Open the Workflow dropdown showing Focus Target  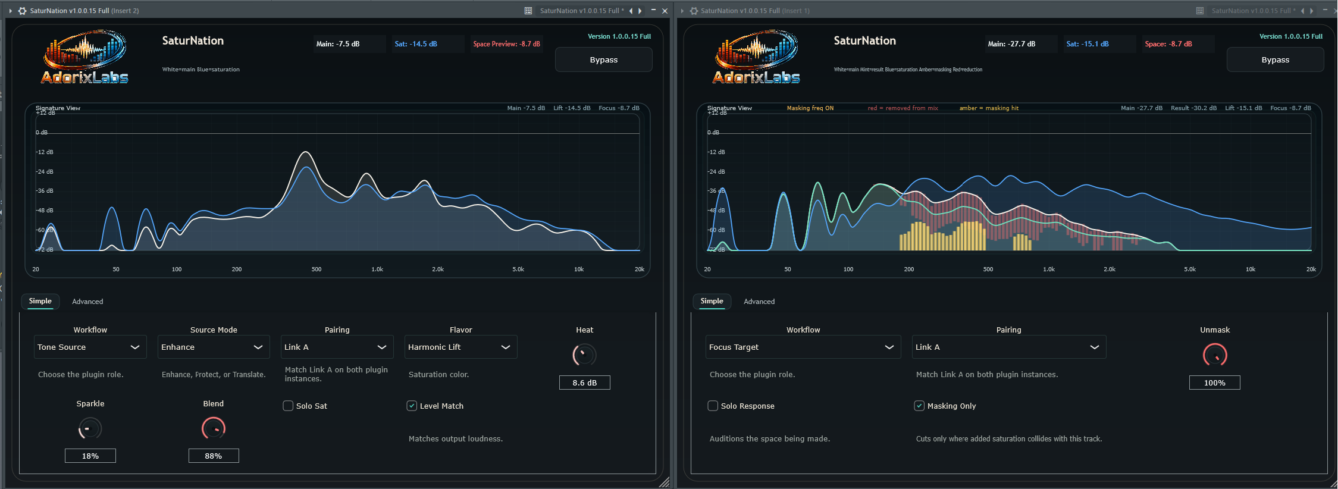pos(803,347)
